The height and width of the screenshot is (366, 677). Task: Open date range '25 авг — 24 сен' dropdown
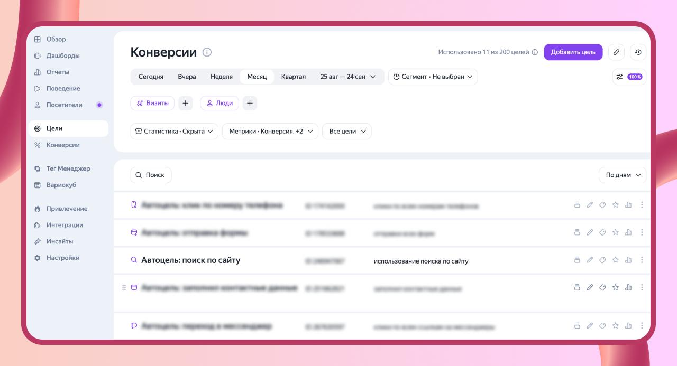pyautogui.click(x=348, y=77)
